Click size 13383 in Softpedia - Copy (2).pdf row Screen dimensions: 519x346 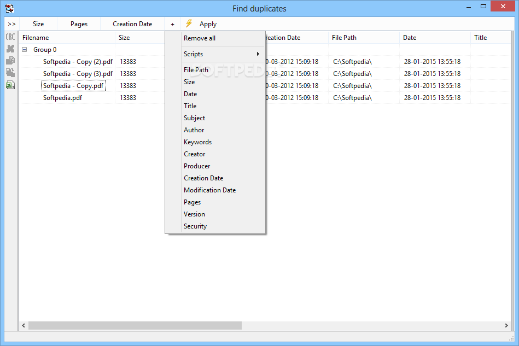click(128, 62)
